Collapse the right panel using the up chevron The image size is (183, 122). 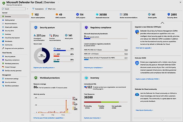(x=162, y=23)
